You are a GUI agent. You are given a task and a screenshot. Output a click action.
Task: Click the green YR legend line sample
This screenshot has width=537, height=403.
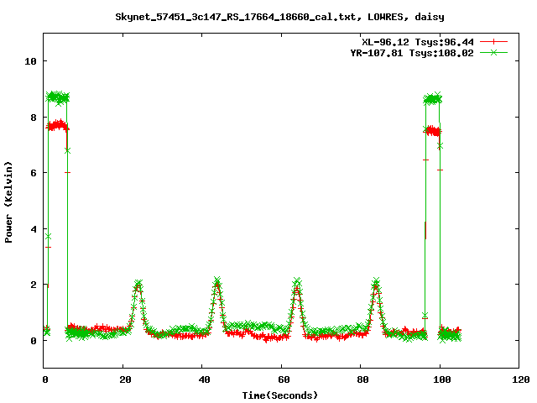pyautogui.click(x=493, y=52)
